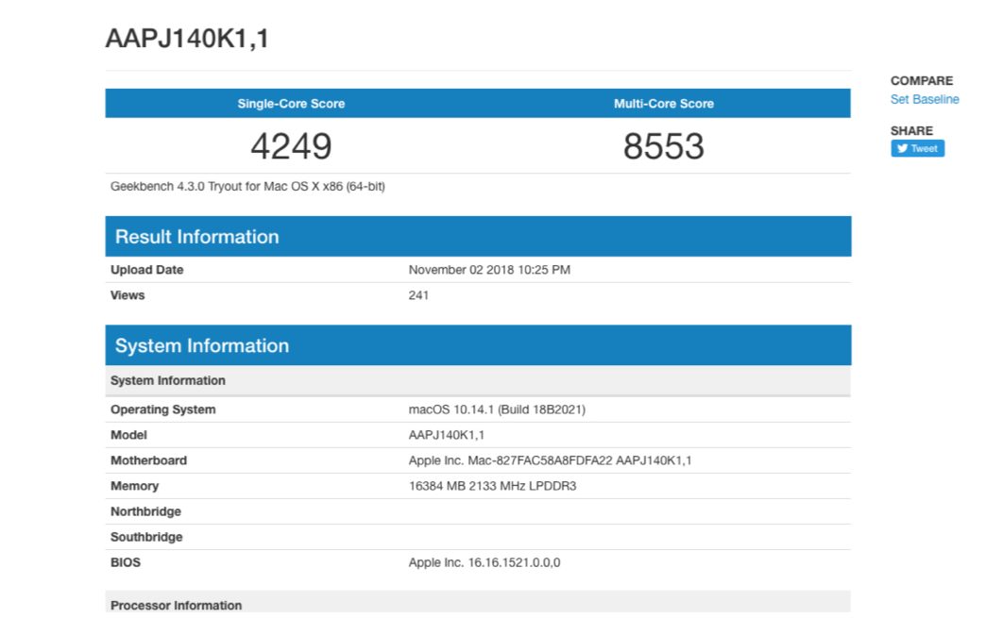Select the 16384 MB memory value

492,486
